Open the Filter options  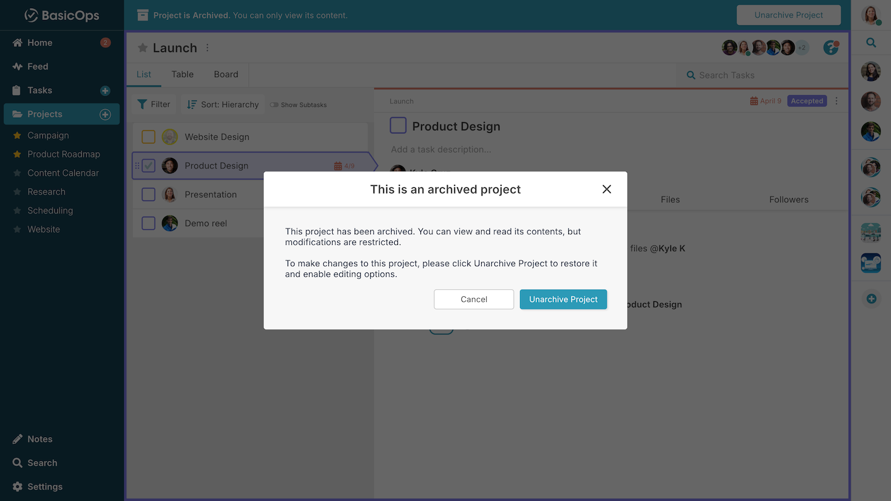tap(154, 105)
